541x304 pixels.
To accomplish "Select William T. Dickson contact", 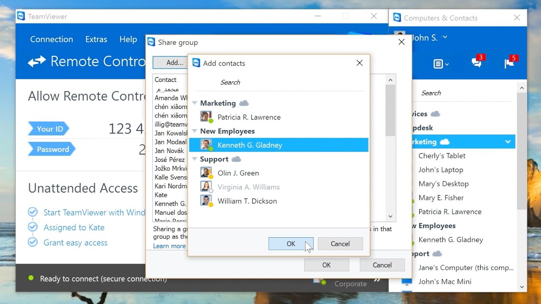I will 279,201.
